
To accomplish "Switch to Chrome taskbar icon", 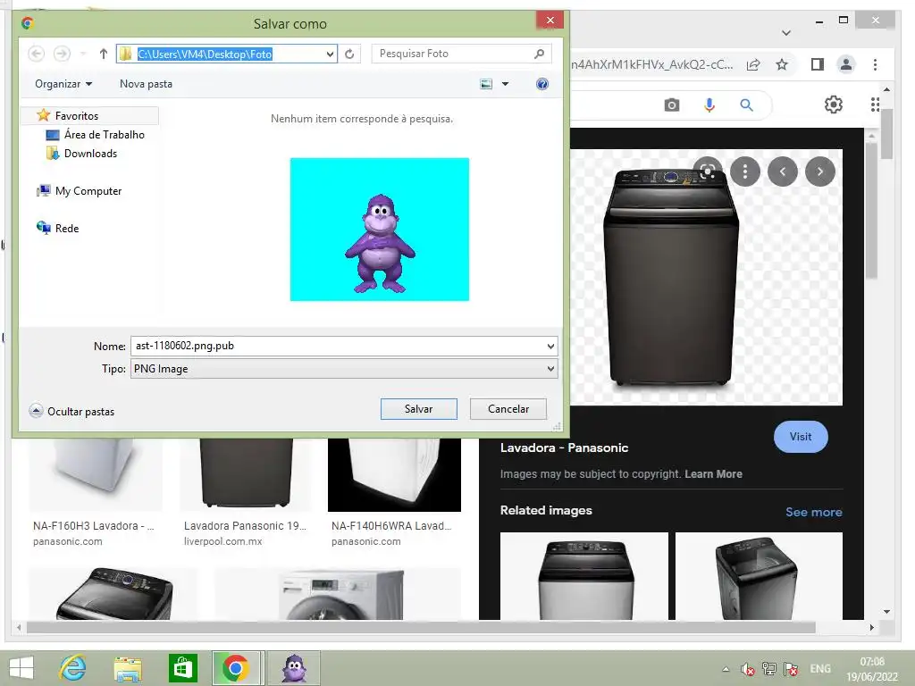I will (235, 668).
